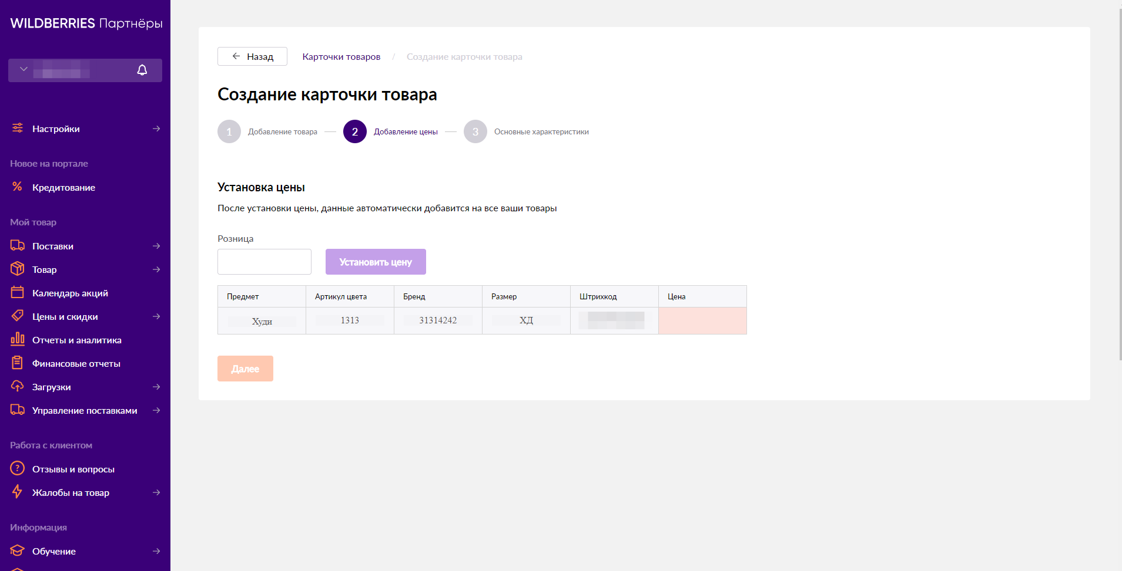
Task: Expand the Цены и скидки arrow
Action: point(156,316)
